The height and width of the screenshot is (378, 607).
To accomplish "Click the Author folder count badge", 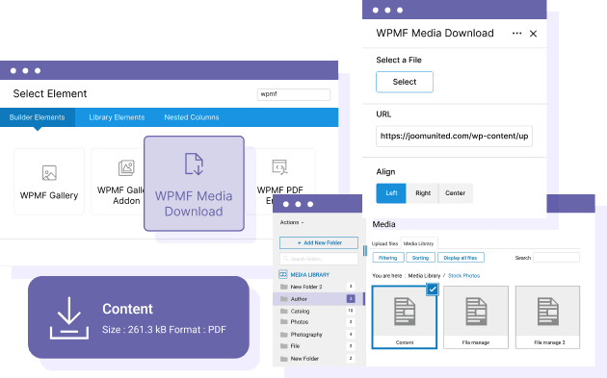I will 351,299.
